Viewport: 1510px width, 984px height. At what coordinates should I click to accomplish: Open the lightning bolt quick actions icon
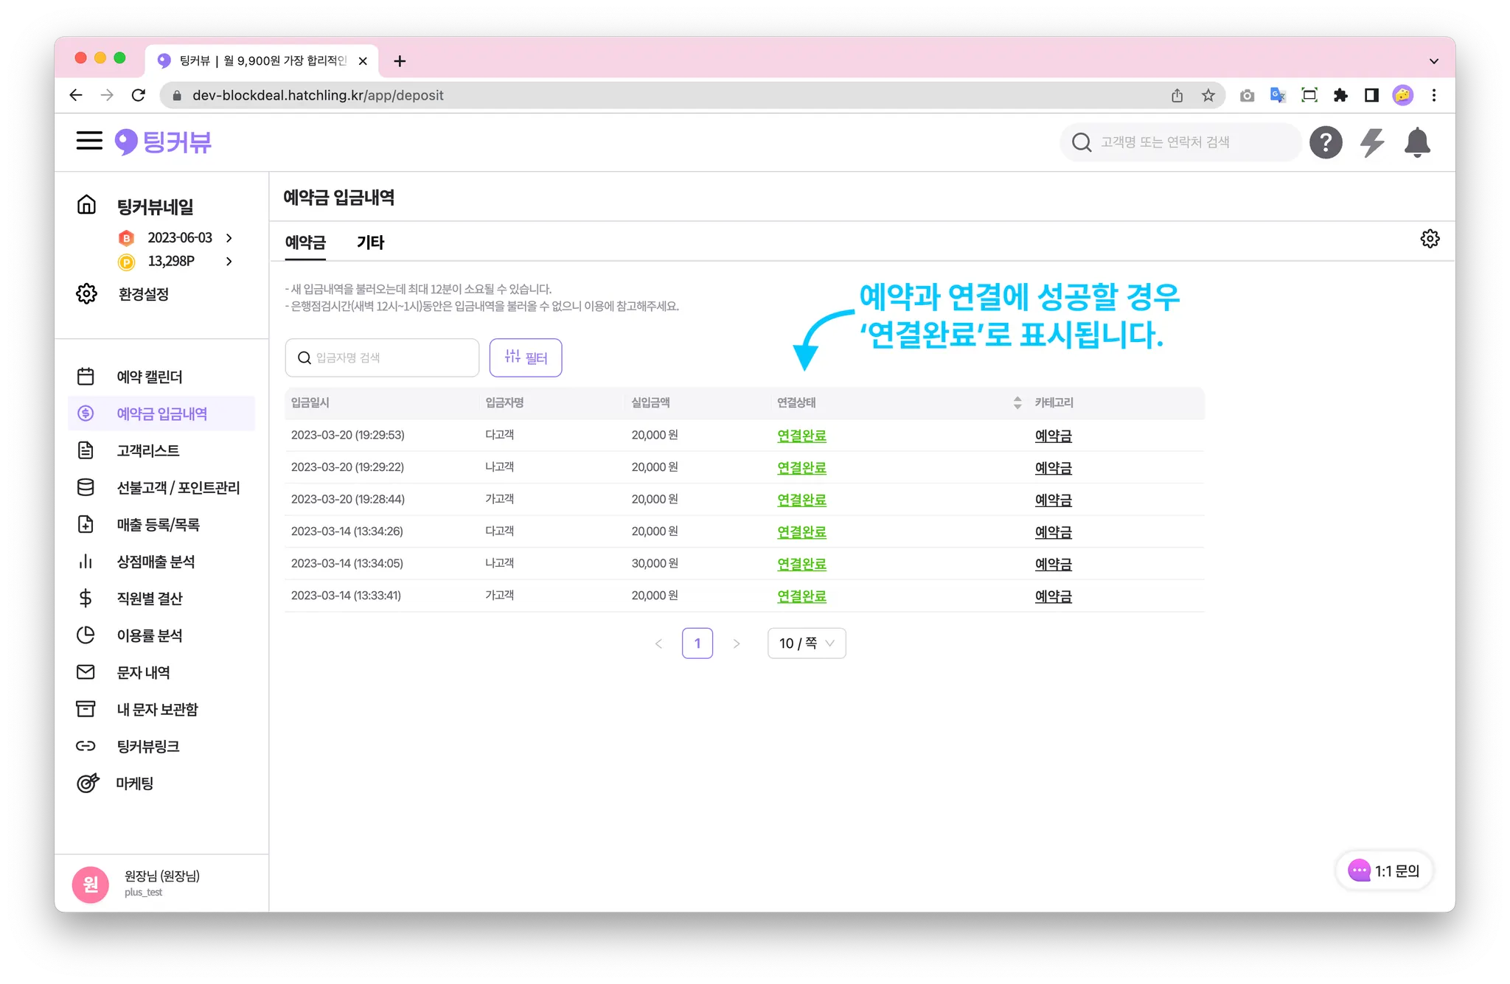click(x=1371, y=142)
